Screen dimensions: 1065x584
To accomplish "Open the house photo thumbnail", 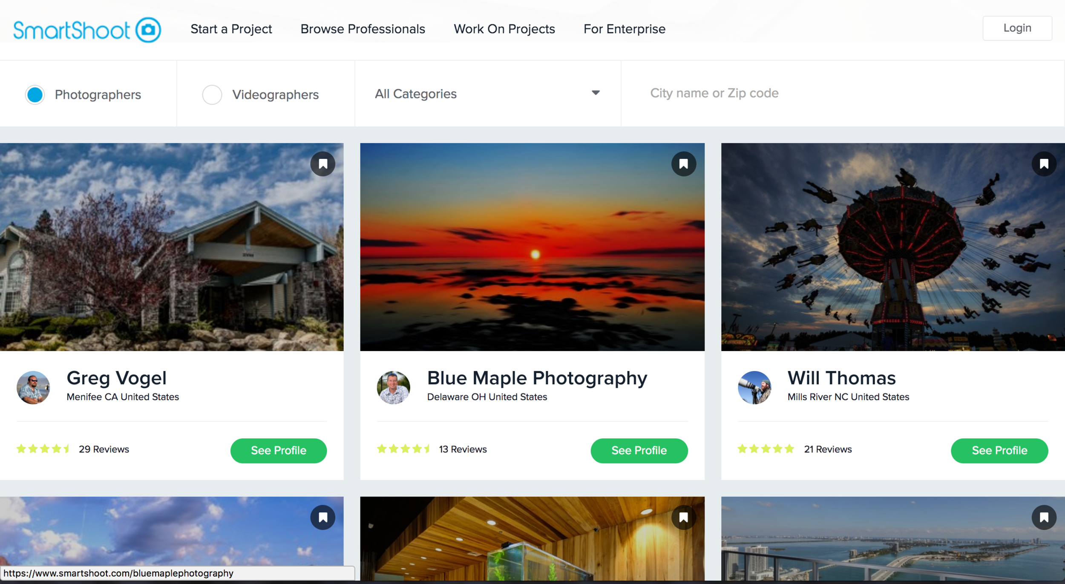I will tap(172, 247).
